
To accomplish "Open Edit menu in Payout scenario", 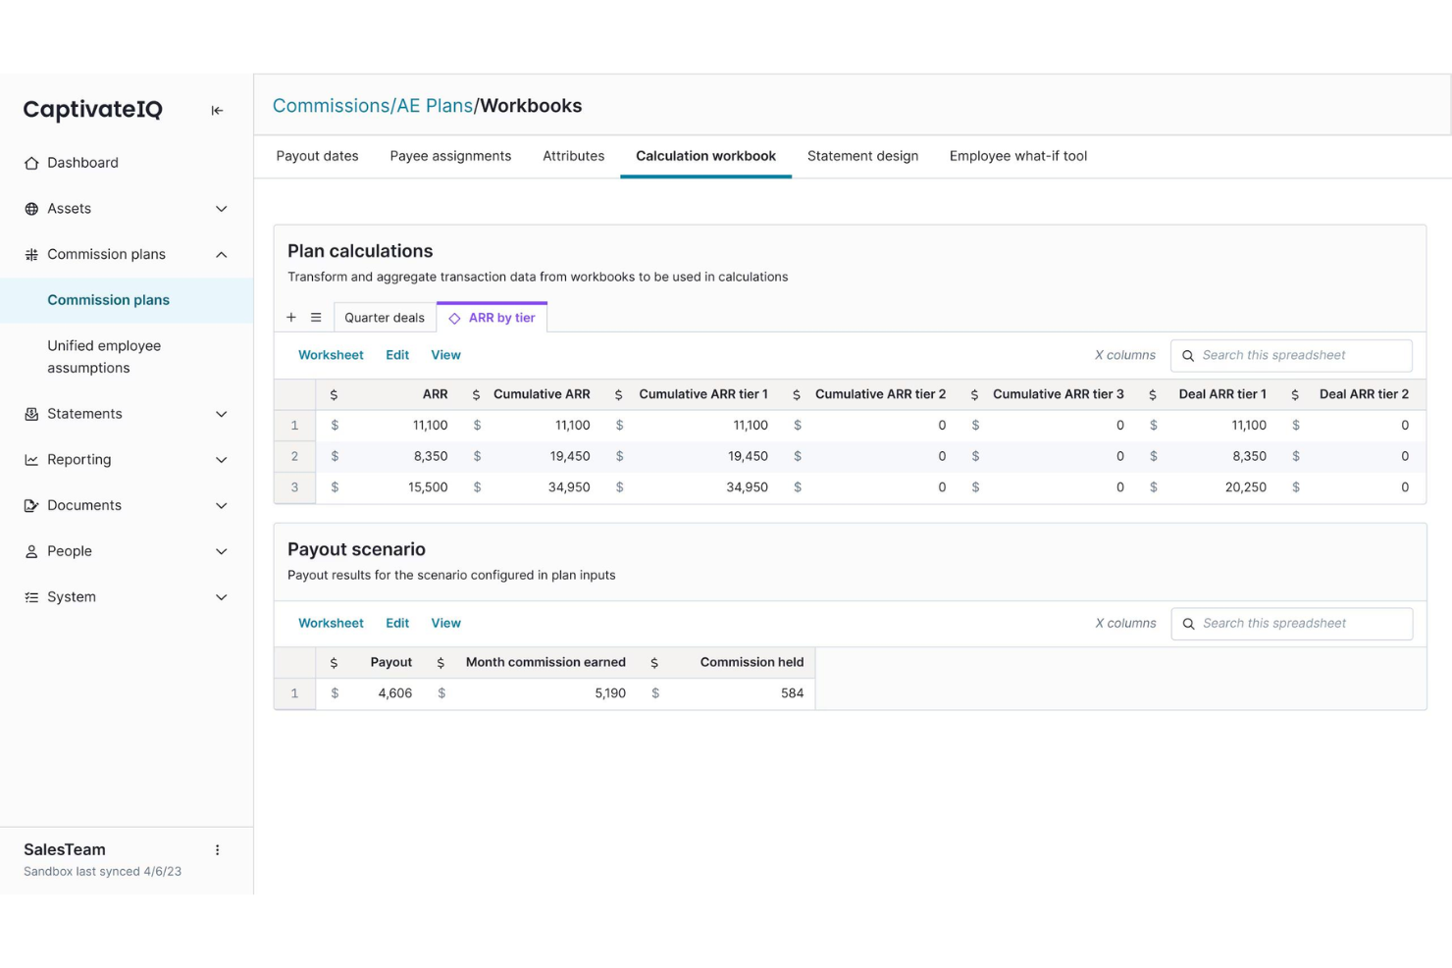I will (x=397, y=623).
